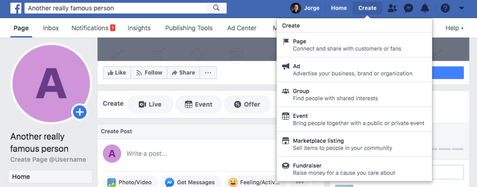477x187 pixels.
Task: Choose Ad in Create menu
Action: pyautogui.click(x=354, y=70)
